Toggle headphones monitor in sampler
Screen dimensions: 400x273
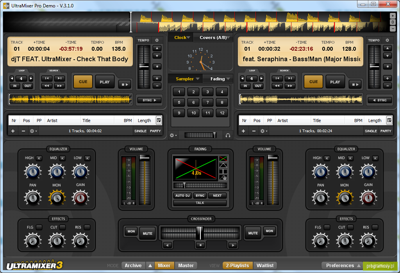(228, 135)
